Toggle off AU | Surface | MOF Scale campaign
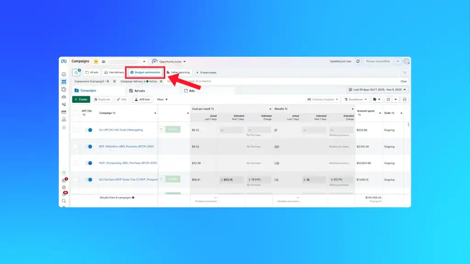Image resolution: width=470 pixels, height=264 pixels. (89, 180)
